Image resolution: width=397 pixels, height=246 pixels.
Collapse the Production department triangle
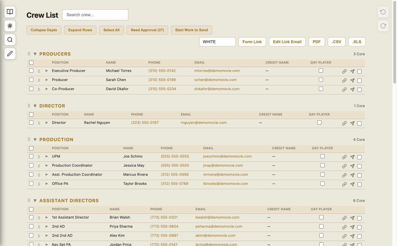coord(35,140)
